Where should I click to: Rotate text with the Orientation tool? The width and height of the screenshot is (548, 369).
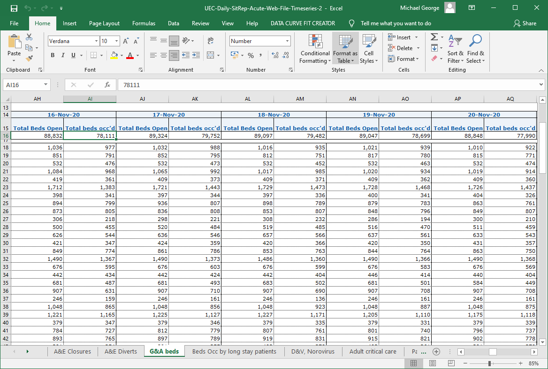click(186, 41)
